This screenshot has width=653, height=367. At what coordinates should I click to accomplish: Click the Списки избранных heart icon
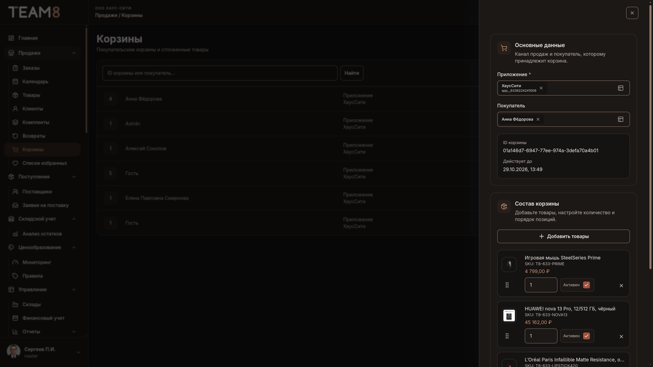15,163
